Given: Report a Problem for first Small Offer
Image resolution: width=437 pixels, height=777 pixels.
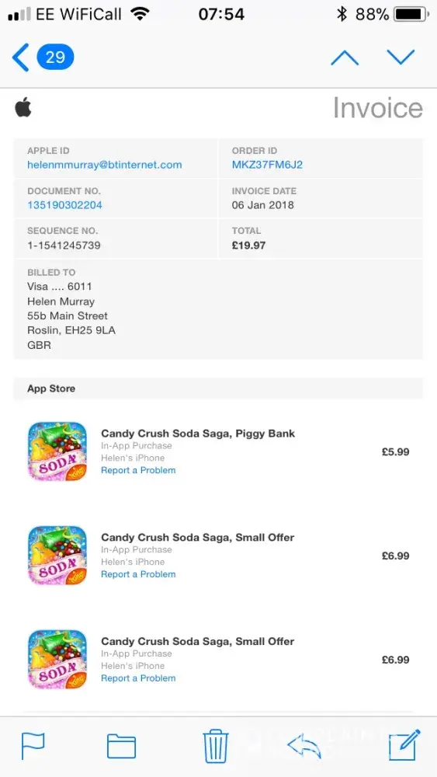Looking at the screenshot, I should click(138, 574).
